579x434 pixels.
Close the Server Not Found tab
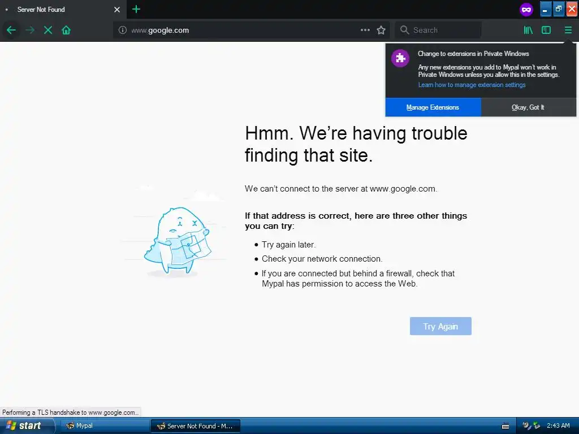tap(117, 10)
